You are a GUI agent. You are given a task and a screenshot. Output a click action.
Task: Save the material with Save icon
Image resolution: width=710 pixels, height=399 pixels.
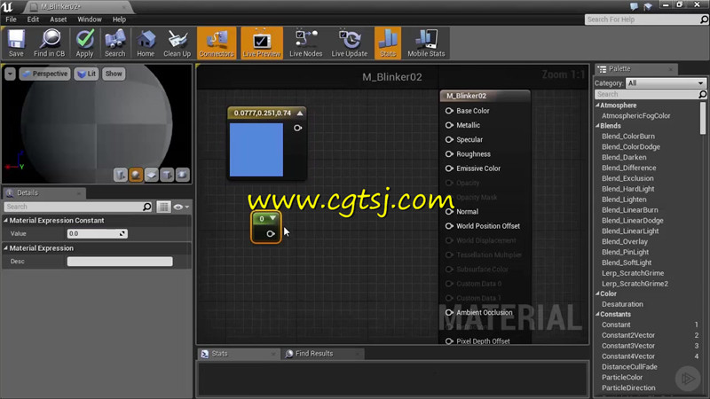(16, 43)
